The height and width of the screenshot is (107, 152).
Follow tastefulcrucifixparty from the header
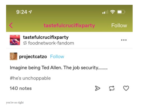(119, 25)
